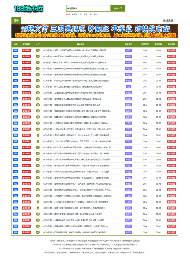Open the 剑舞倾城 version link
The width and height of the screenshot is (190, 256).
coord(73,220)
